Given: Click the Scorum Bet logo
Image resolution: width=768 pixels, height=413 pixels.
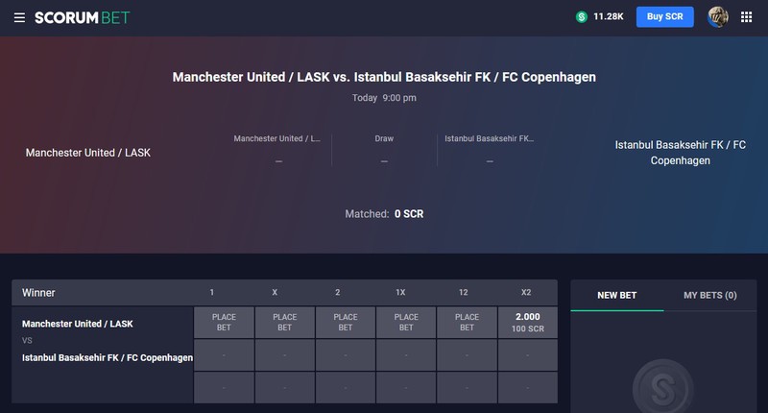Looking at the screenshot, I should coord(82,17).
